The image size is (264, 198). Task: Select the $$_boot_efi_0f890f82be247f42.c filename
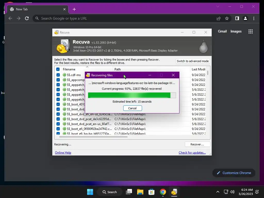tap(89, 129)
